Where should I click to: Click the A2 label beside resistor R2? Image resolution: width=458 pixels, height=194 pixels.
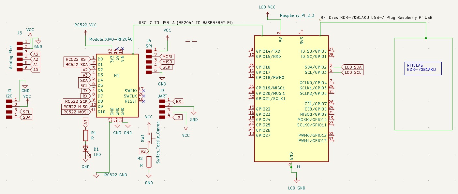(x=143, y=151)
